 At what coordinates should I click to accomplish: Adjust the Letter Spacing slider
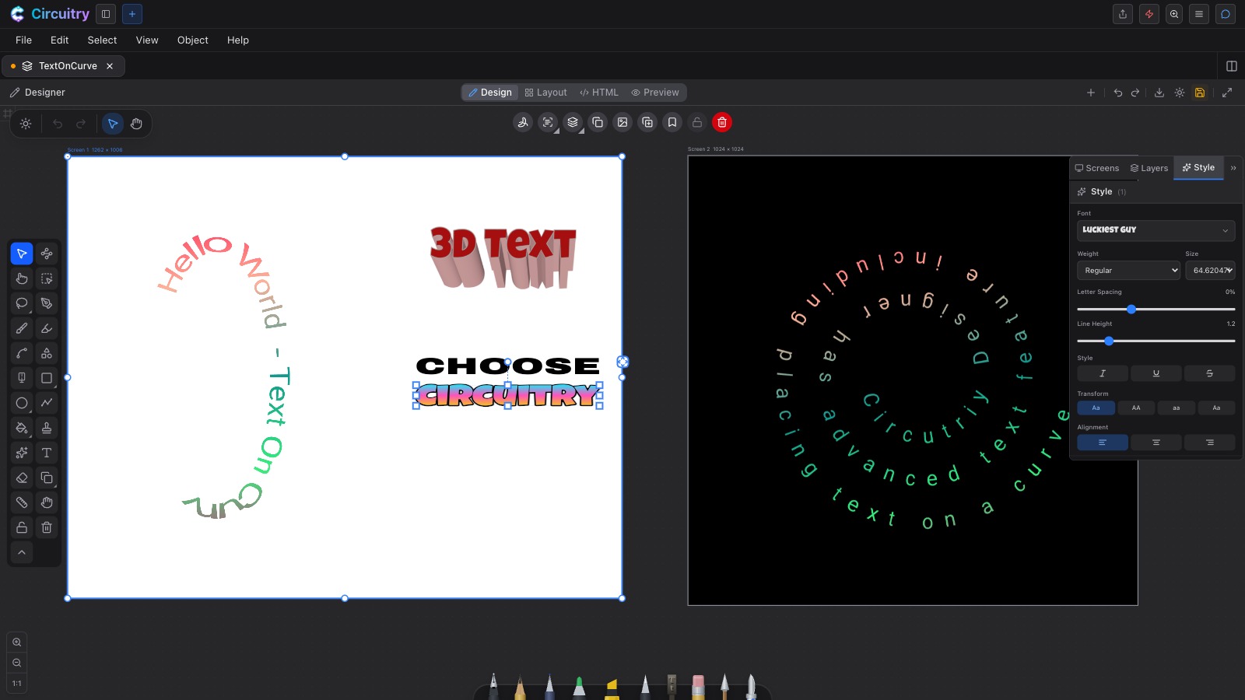click(x=1156, y=310)
